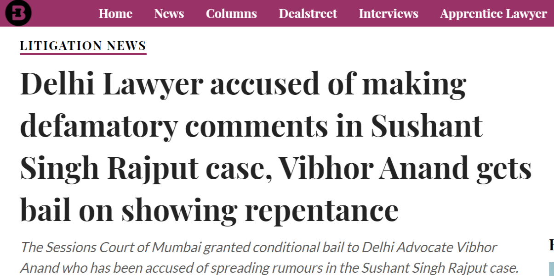554x276 pixels.
Task: Click the teal sidebar block at right edge
Action: point(551,269)
